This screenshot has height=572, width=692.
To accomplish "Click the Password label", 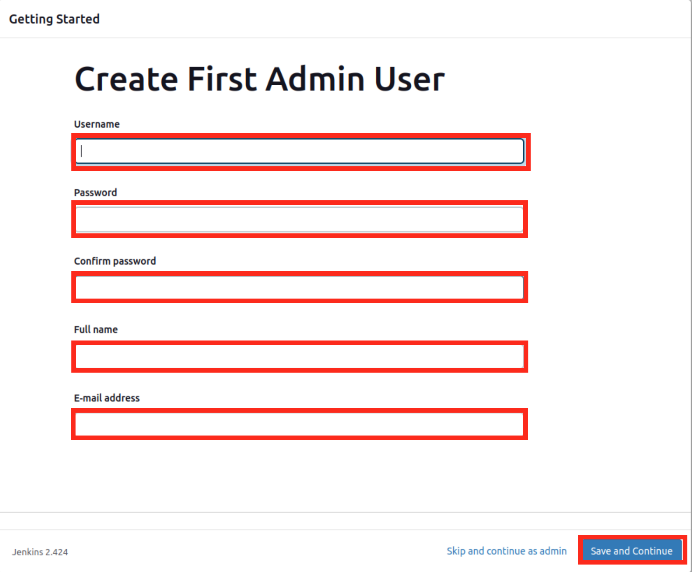I will click(x=96, y=193).
